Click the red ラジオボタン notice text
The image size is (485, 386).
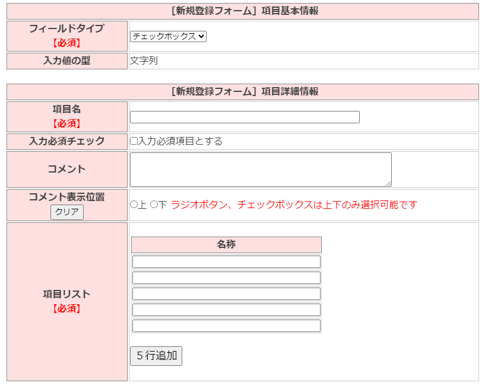(x=294, y=205)
